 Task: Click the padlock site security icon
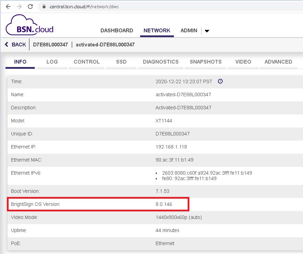coord(44,7)
